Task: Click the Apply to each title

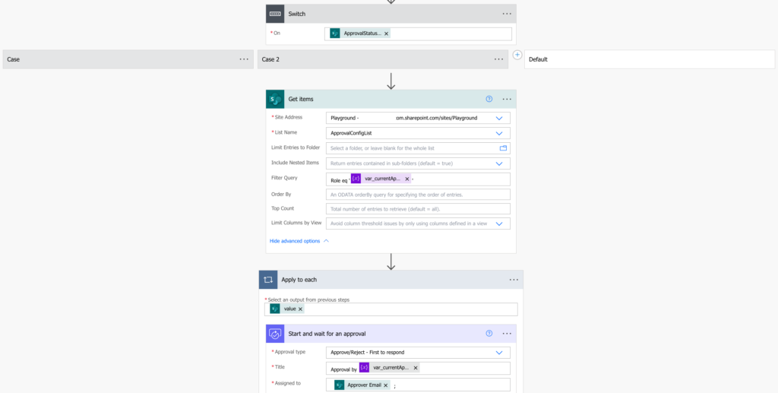Action: 299,280
